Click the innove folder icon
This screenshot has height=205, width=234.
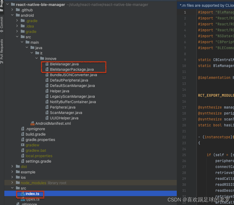tap(42, 58)
